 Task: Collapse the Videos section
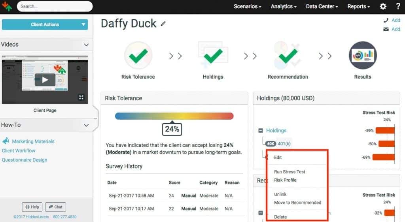tap(86, 45)
